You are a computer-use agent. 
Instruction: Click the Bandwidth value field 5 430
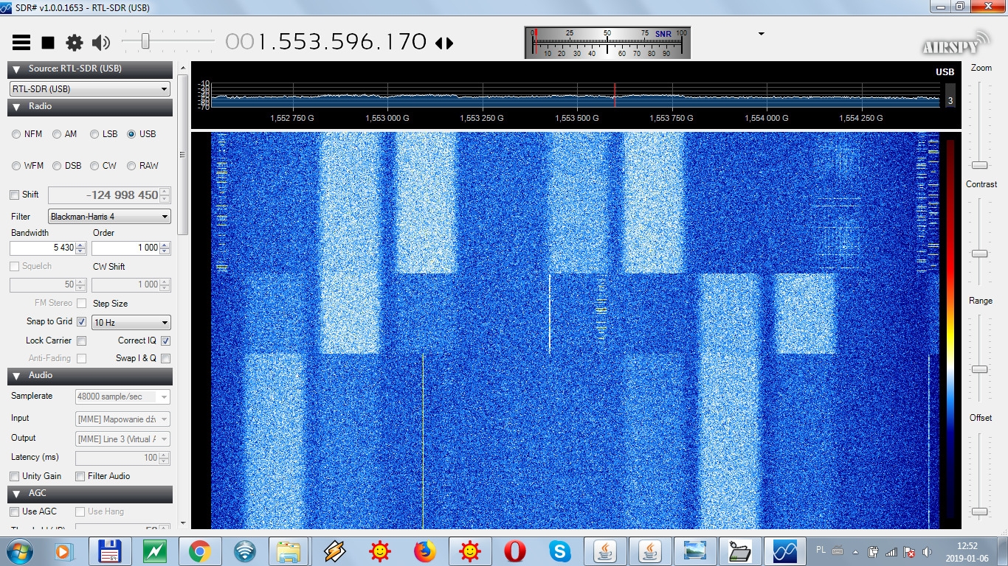coord(42,248)
